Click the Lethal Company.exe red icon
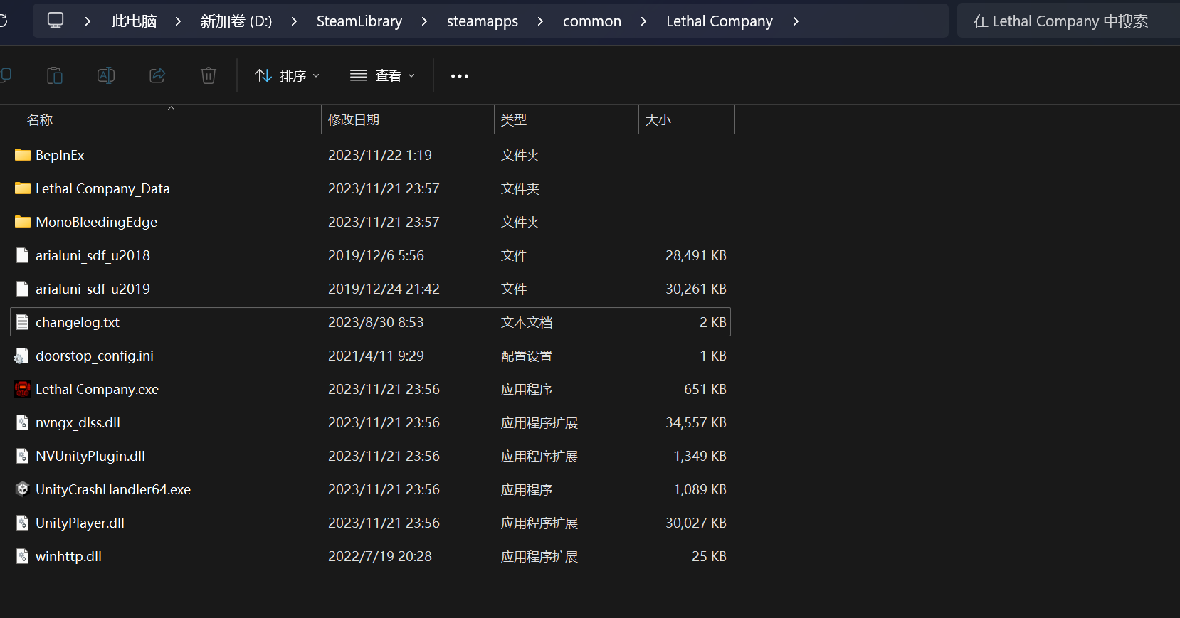 23,389
